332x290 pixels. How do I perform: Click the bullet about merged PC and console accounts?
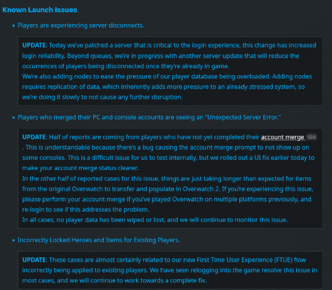149,117
